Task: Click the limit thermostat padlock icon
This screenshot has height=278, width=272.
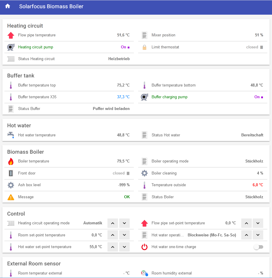Action: coord(144,47)
